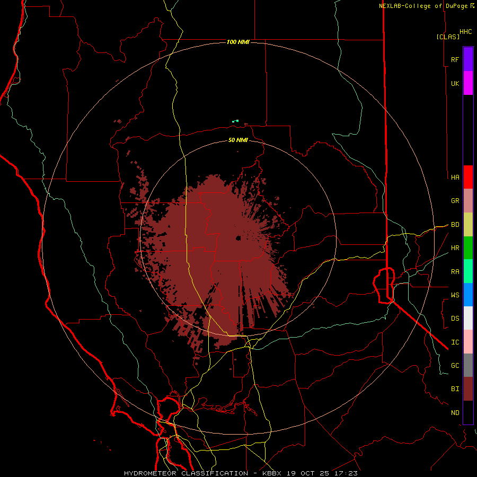Click the HA red legend swatch

pyautogui.click(x=468, y=177)
